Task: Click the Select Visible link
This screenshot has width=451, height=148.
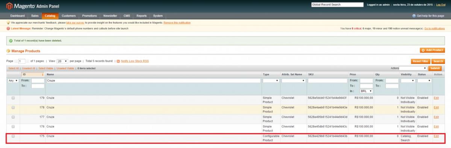Action: (46, 68)
